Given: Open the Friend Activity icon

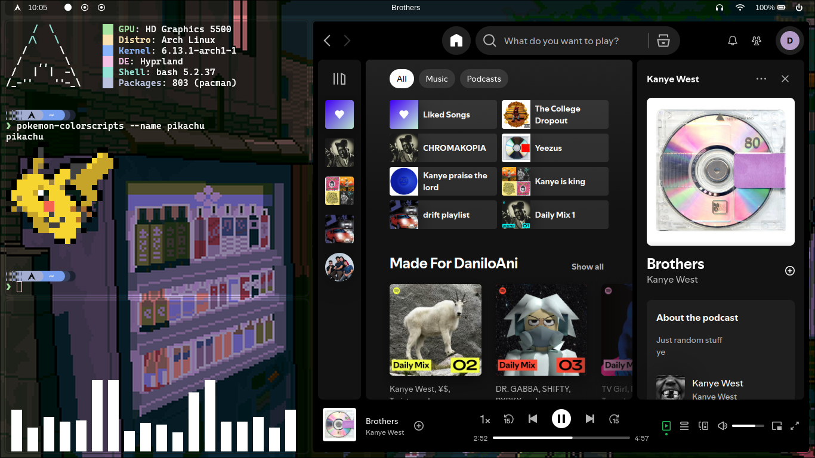Looking at the screenshot, I should click(757, 41).
